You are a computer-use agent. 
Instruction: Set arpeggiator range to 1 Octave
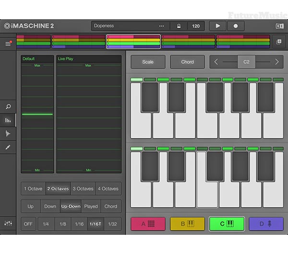(x=33, y=188)
